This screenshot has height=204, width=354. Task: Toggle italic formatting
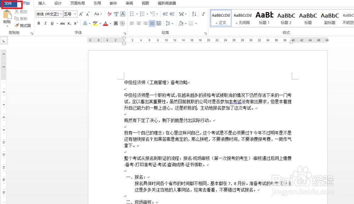click(45, 23)
